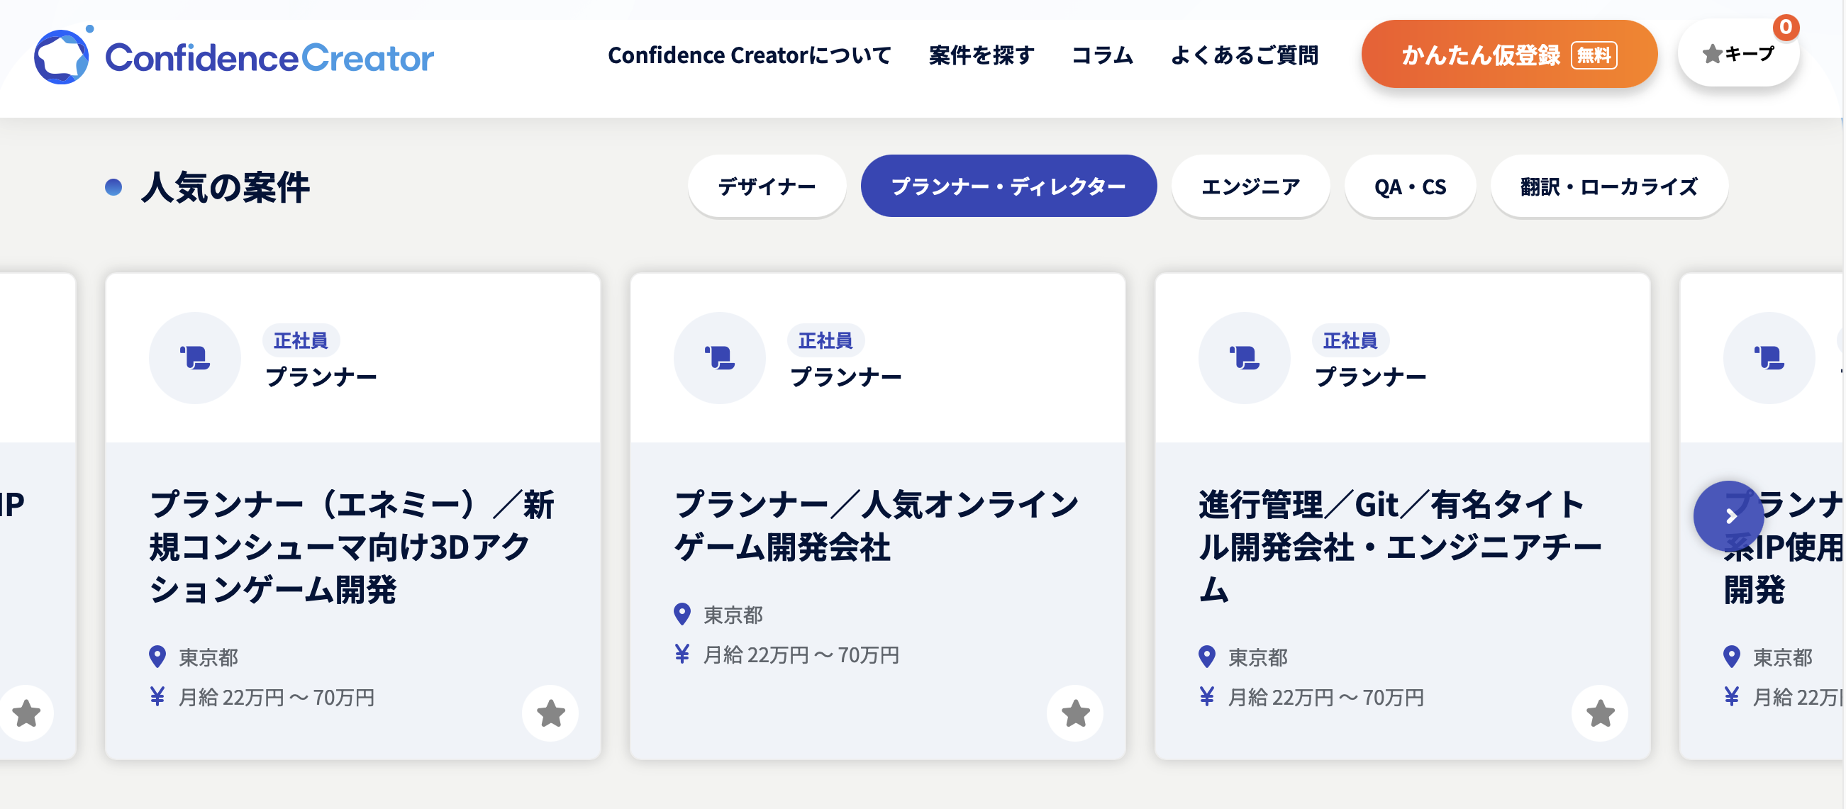Star the 人気オンラインゲーム開発会社 job card
This screenshot has height=809, width=1846.
[1075, 713]
